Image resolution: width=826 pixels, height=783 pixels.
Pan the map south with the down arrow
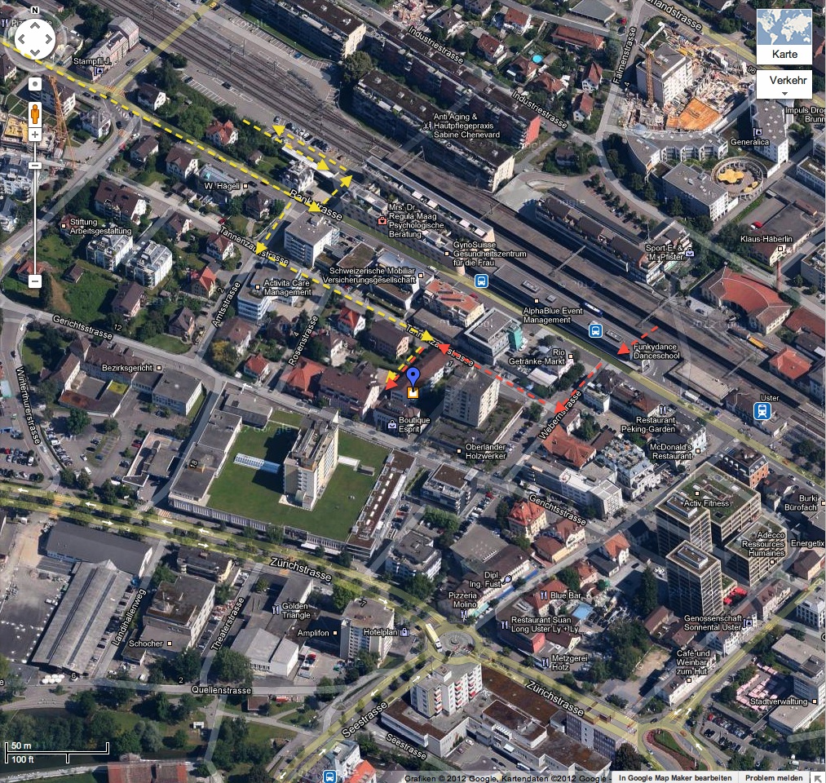[35, 51]
